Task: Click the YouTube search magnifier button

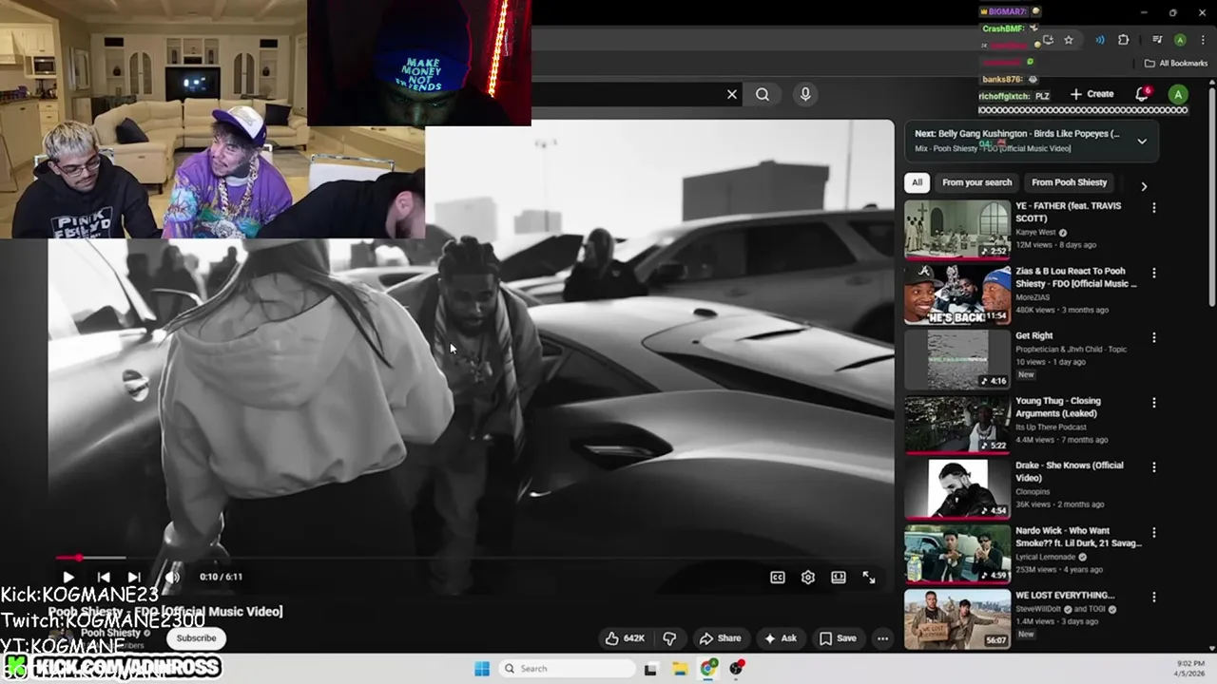Action: pos(763,94)
